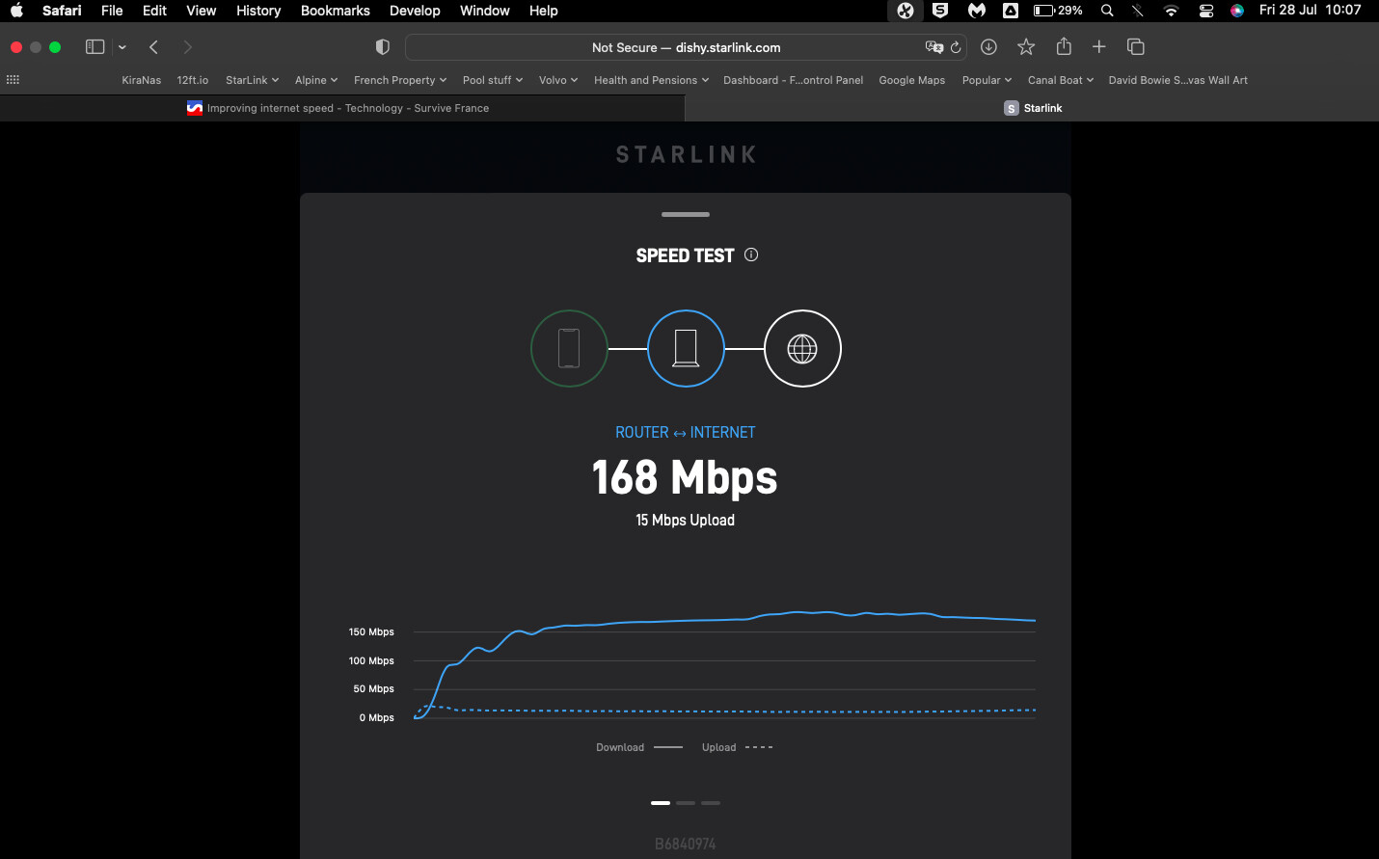Go forward to the next page

[x=187, y=47]
